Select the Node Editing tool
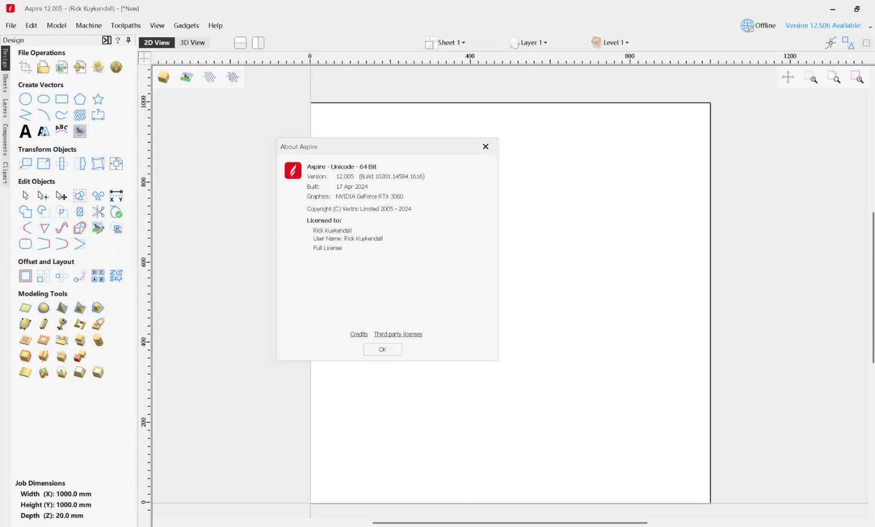 pos(43,196)
